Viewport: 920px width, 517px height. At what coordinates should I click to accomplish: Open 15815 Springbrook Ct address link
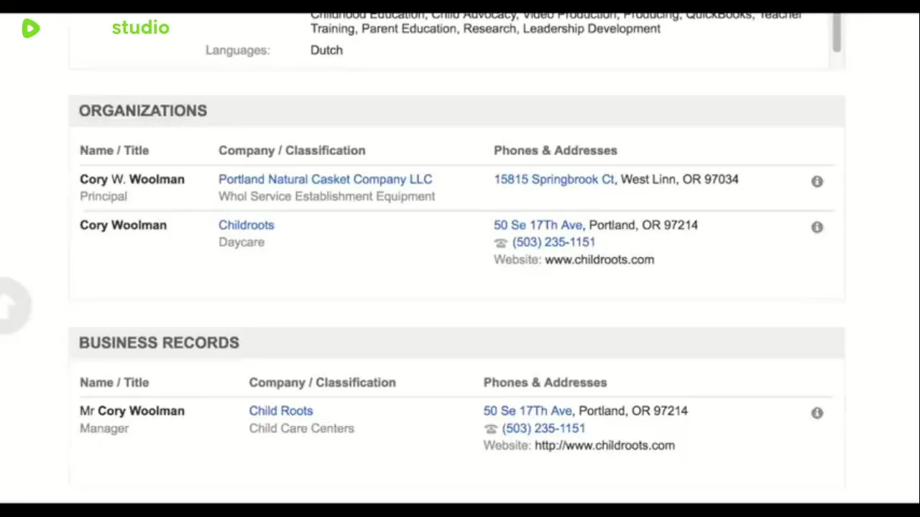tap(553, 180)
